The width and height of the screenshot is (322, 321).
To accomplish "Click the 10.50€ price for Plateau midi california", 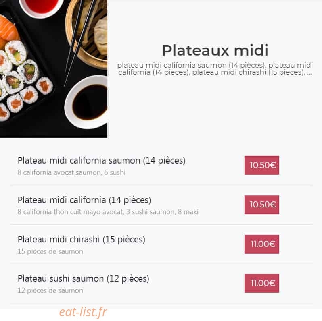I will click(261, 205).
